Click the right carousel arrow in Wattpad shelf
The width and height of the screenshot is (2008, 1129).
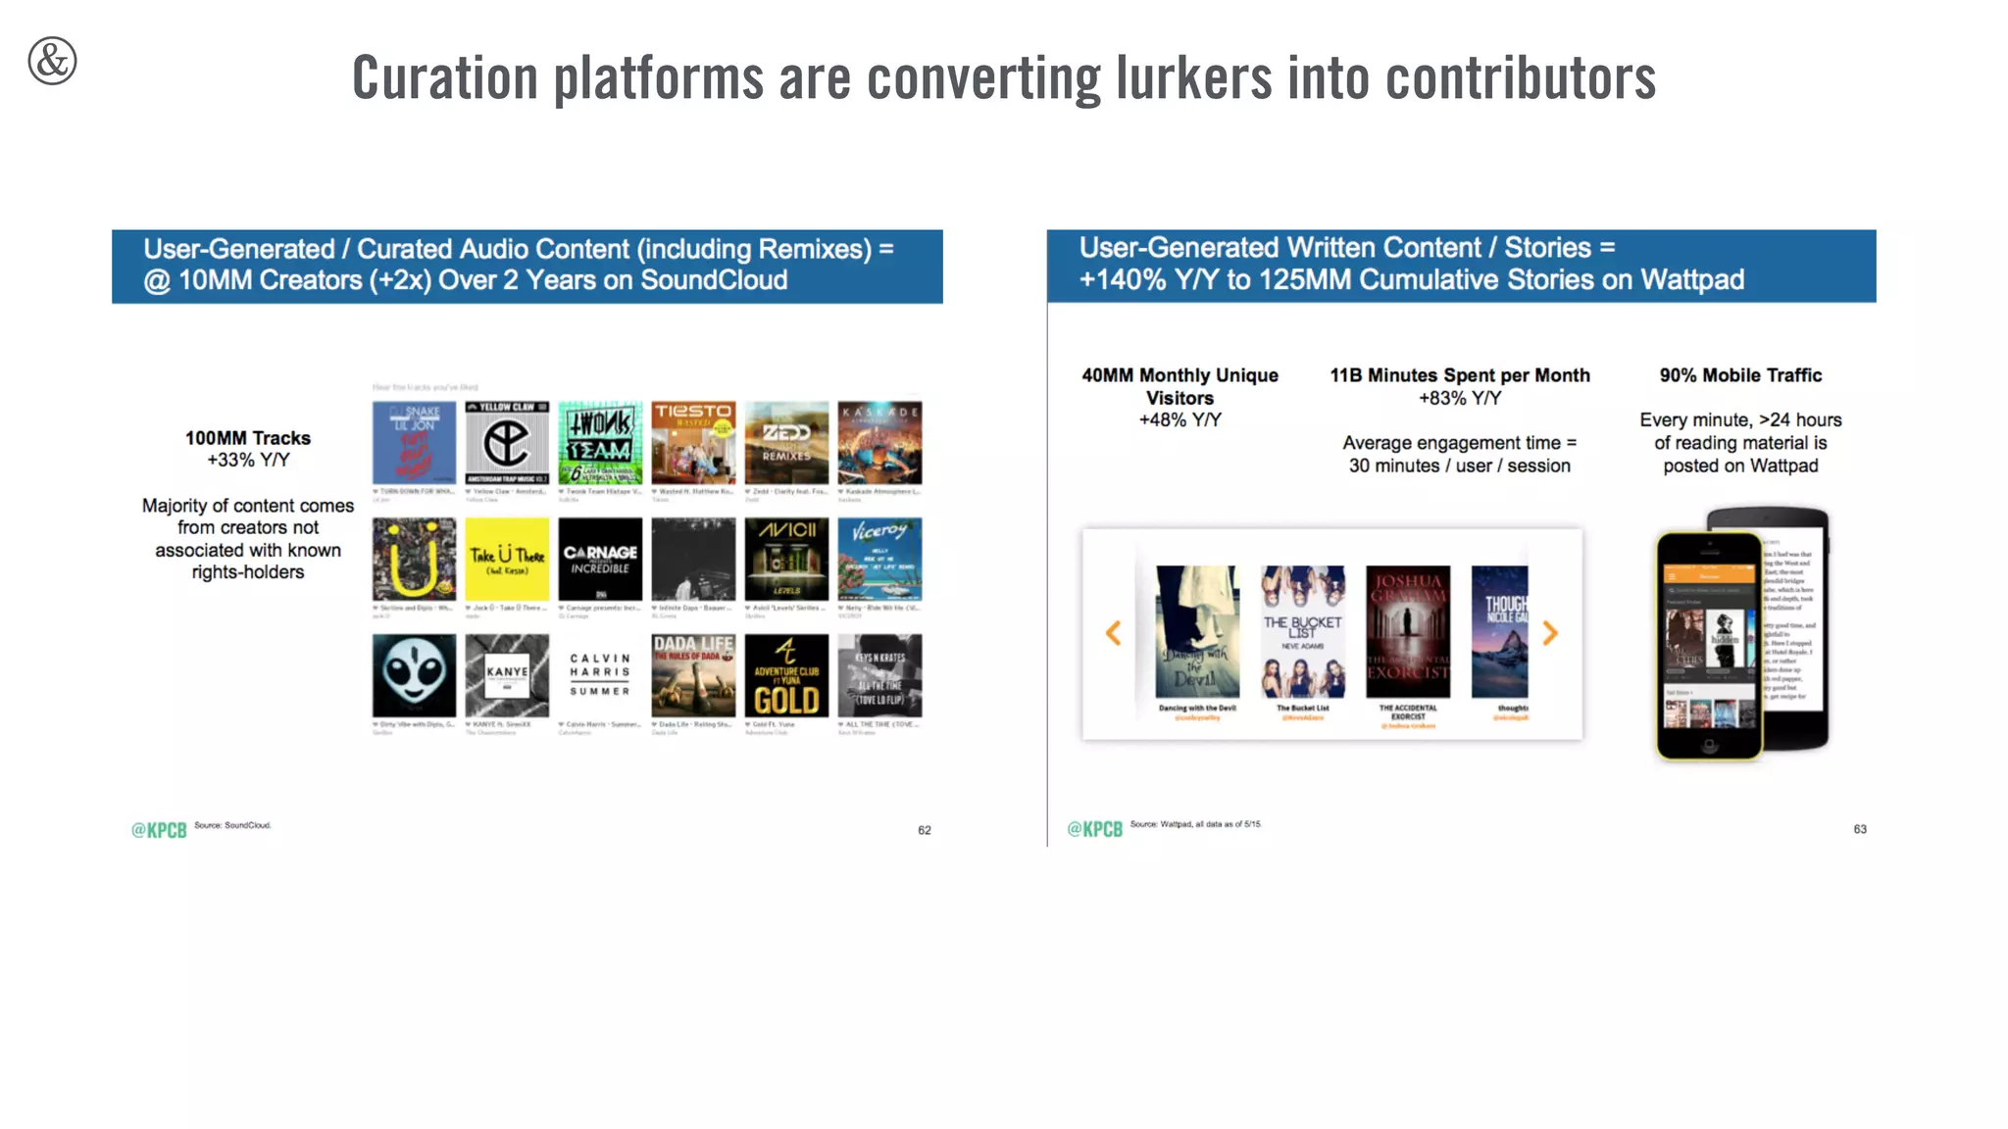[1549, 633]
